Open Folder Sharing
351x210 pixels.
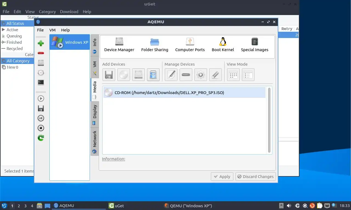click(155, 45)
